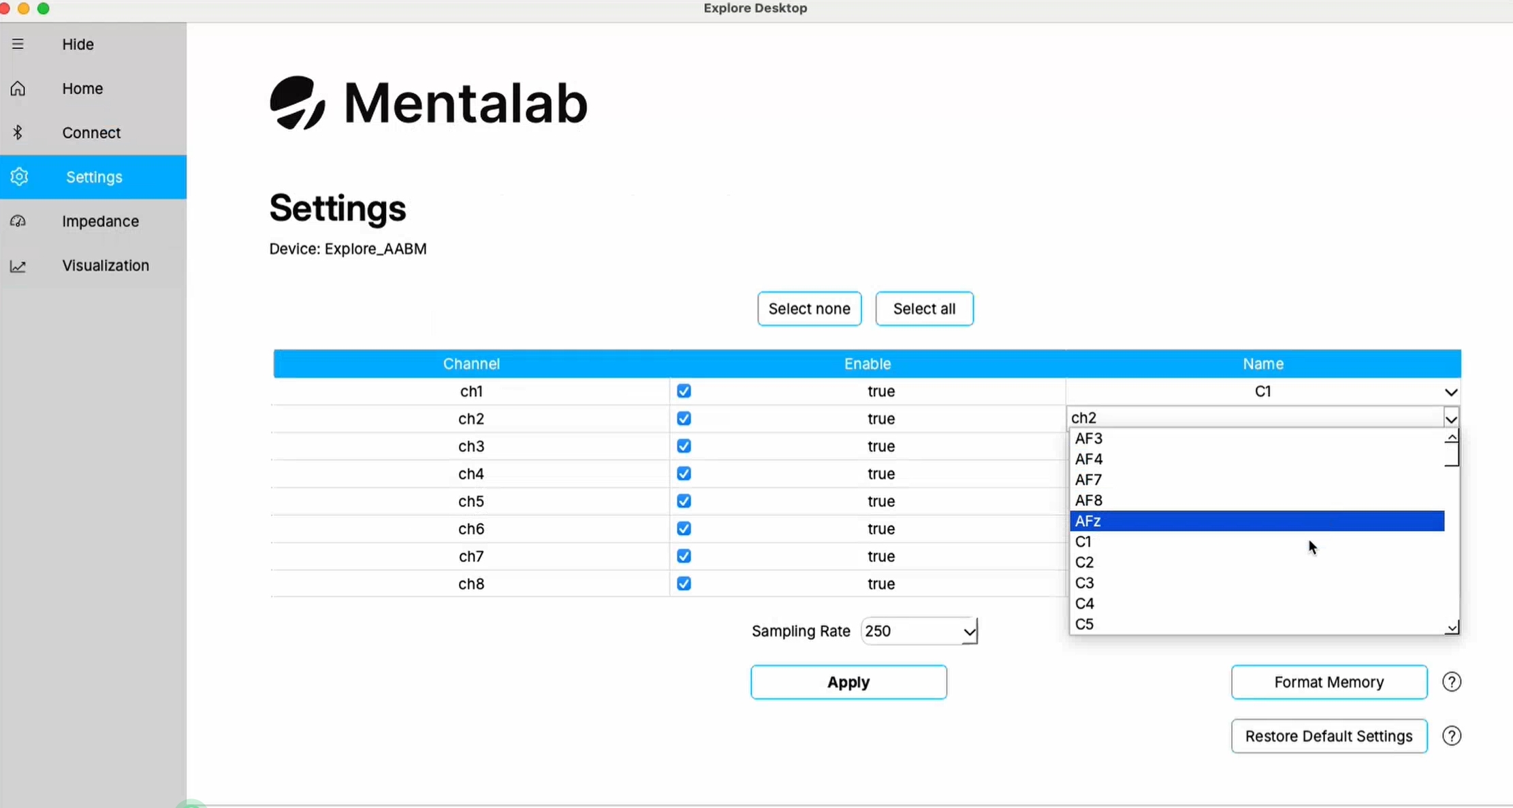Screen dimensions: 1513x808
Task: Select AF3 in the name list
Action: pyautogui.click(x=1257, y=438)
